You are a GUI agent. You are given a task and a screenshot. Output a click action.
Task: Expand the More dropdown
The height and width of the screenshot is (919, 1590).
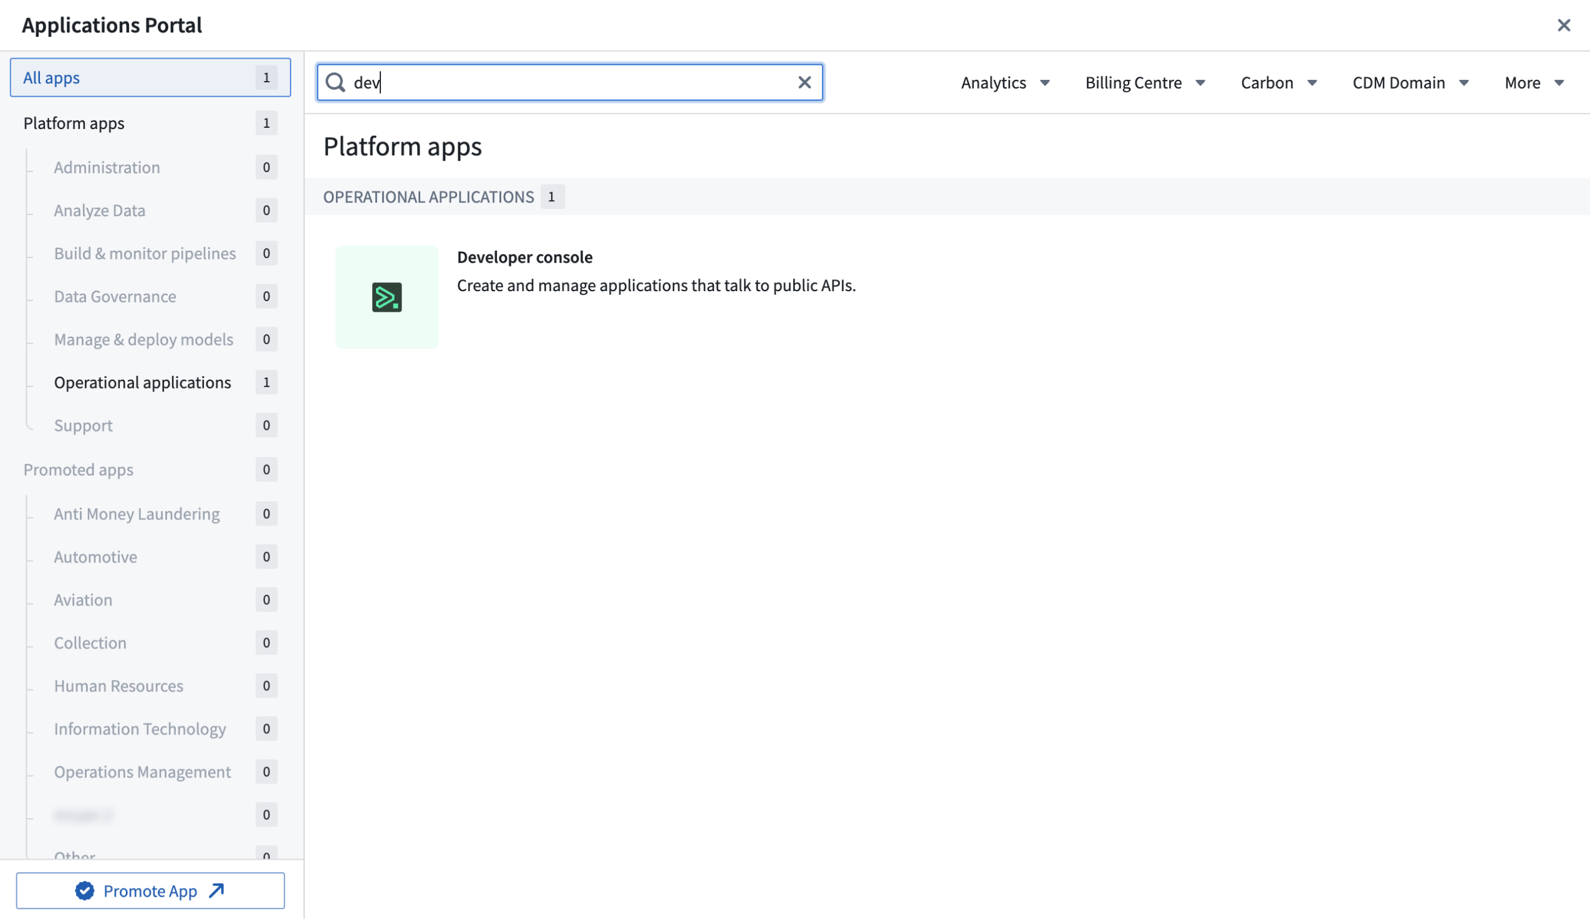click(1533, 82)
